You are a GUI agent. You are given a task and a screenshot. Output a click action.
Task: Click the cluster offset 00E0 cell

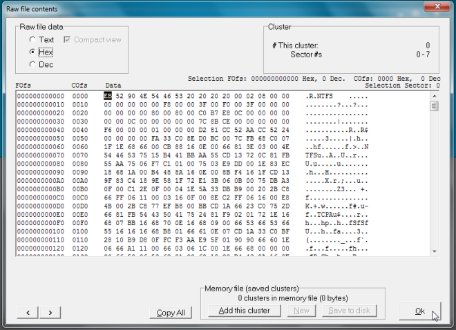pos(80,215)
